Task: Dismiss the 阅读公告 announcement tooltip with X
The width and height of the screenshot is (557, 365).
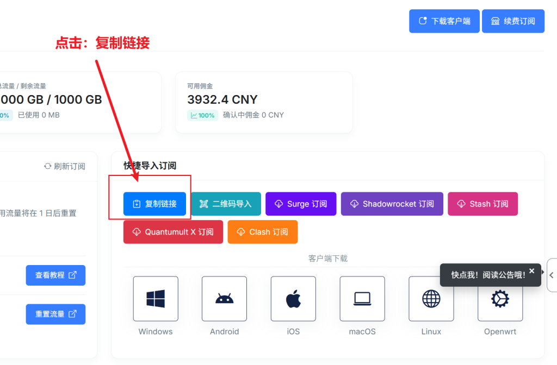Action: tap(532, 270)
